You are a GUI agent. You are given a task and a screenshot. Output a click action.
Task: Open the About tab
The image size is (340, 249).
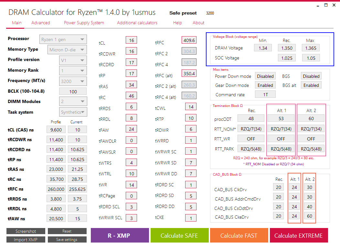[198, 23]
